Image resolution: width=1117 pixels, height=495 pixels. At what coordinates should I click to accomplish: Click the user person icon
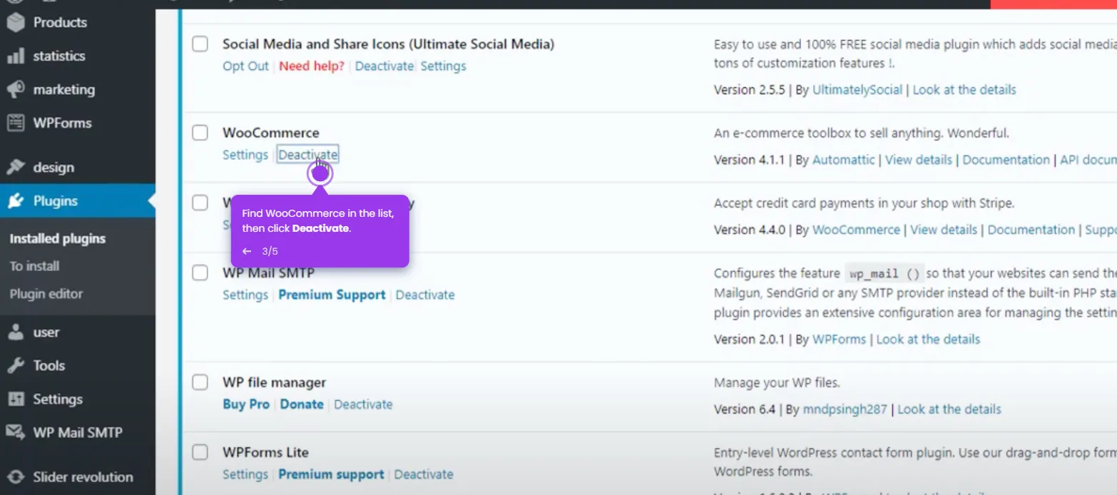pos(16,332)
